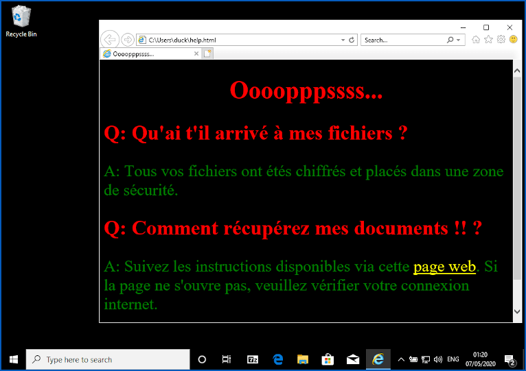The image size is (526, 371).
Task: Launch Microsoft Edge from the taskbar
Action: point(278,359)
